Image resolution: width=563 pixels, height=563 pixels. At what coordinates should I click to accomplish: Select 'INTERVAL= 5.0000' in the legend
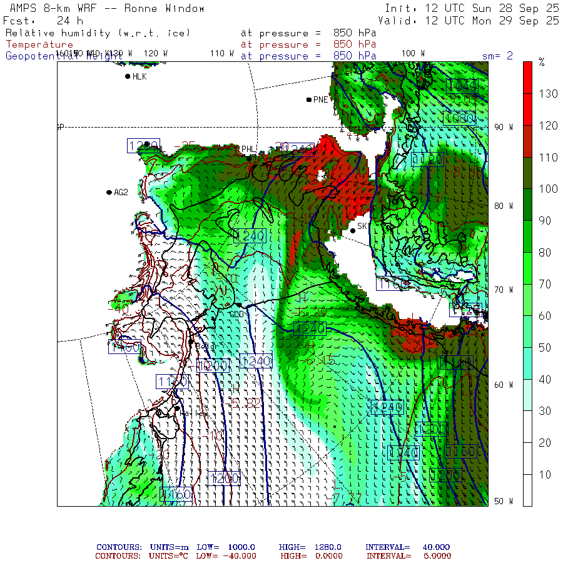(408, 556)
